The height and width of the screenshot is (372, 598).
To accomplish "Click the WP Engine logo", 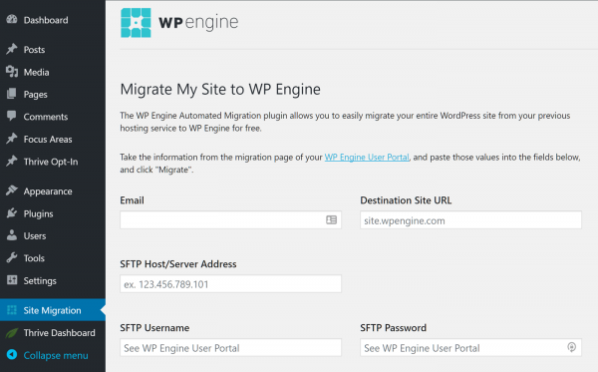I will (x=179, y=23).
